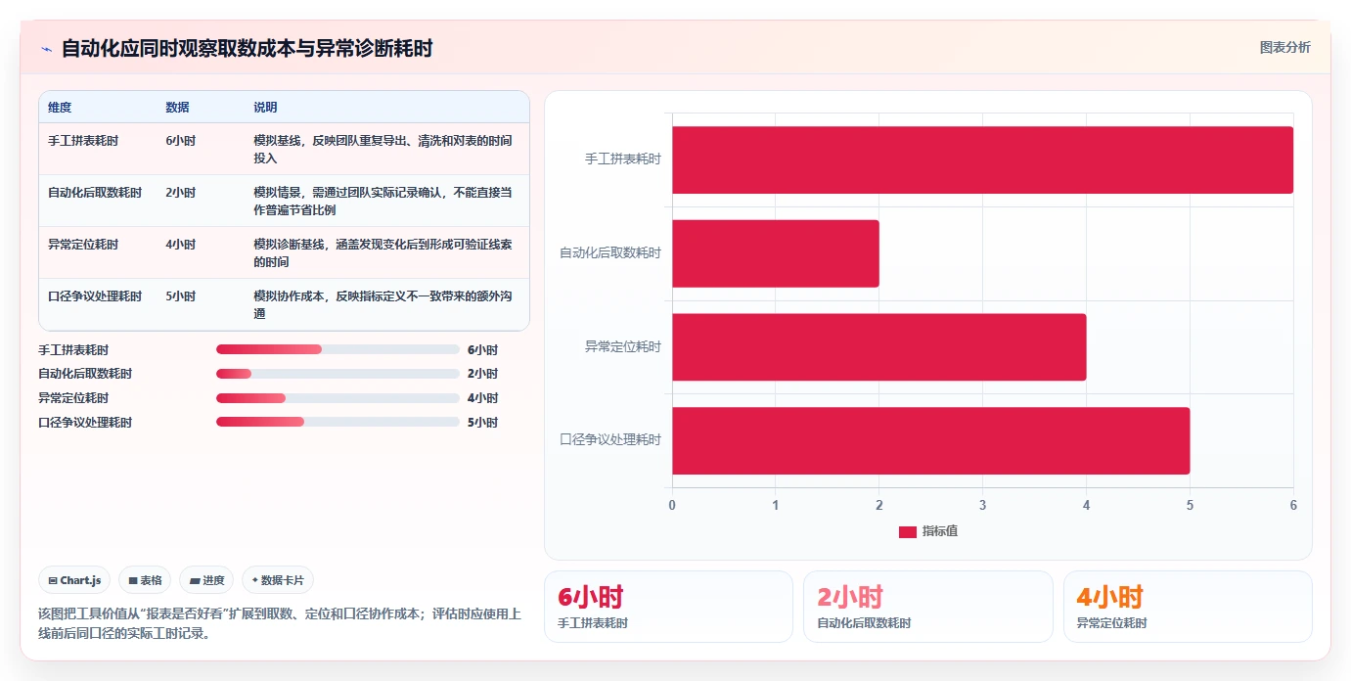Click the 维度 column header
The image size is (1351, 681).
pyautogui.click(x=60, y=107)
